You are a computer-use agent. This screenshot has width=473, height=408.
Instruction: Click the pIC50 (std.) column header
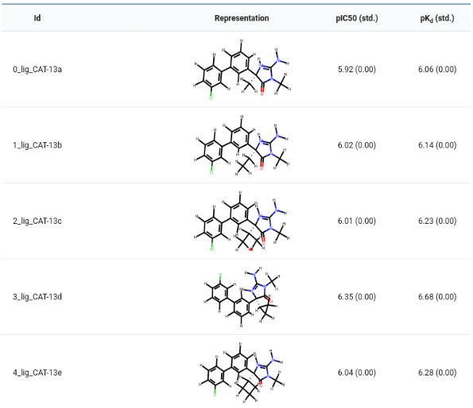(x=357, y=18)
